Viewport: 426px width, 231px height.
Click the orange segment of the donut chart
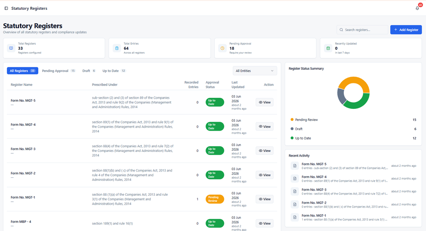tap(354, 80)
